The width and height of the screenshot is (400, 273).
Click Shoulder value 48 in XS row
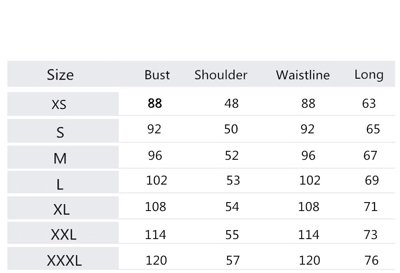tap(231, 104)
